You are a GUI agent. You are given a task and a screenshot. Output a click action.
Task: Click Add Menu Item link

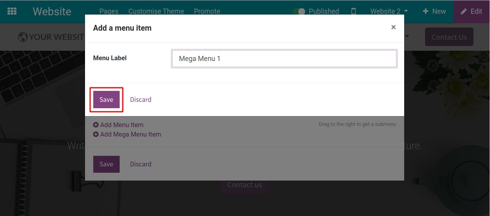pyautogui.click(x=122, y=125)
